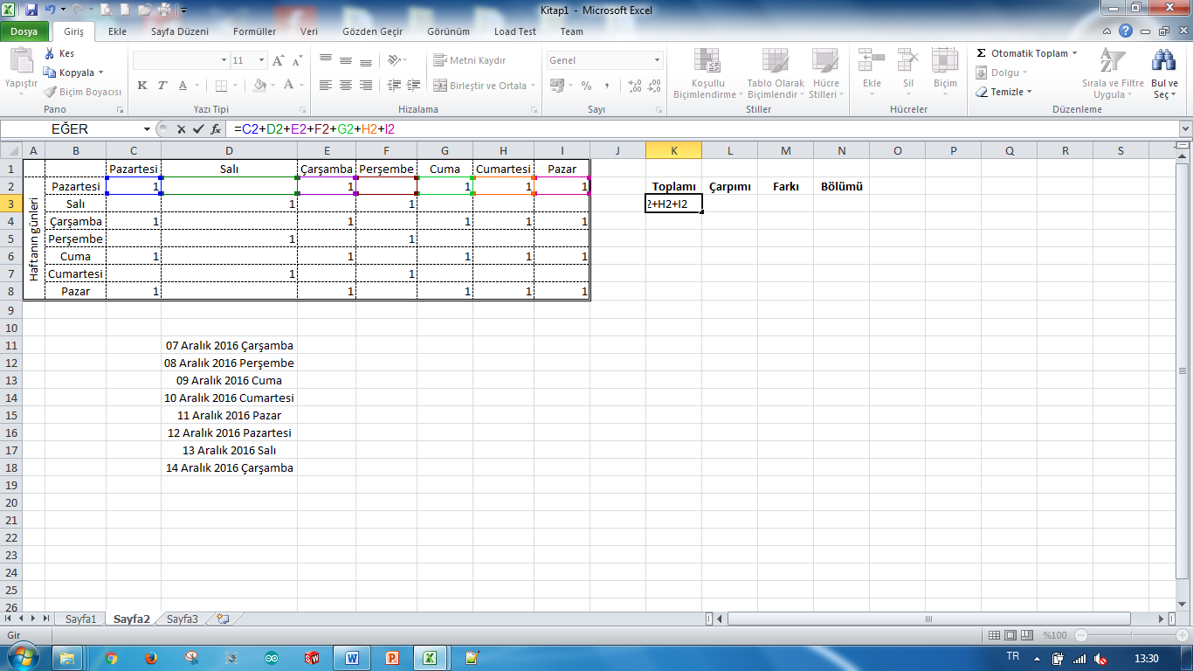Viewport: 1193px width, 671px height.
Task: Open the Genel number format dropdown
Action: coord(658,60)
